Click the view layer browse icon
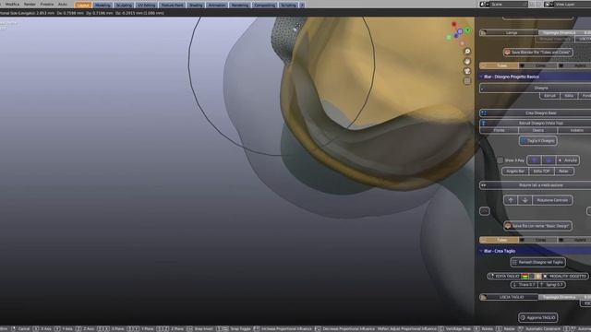Screen dimensions: 591x332 (x=549, y=4)
